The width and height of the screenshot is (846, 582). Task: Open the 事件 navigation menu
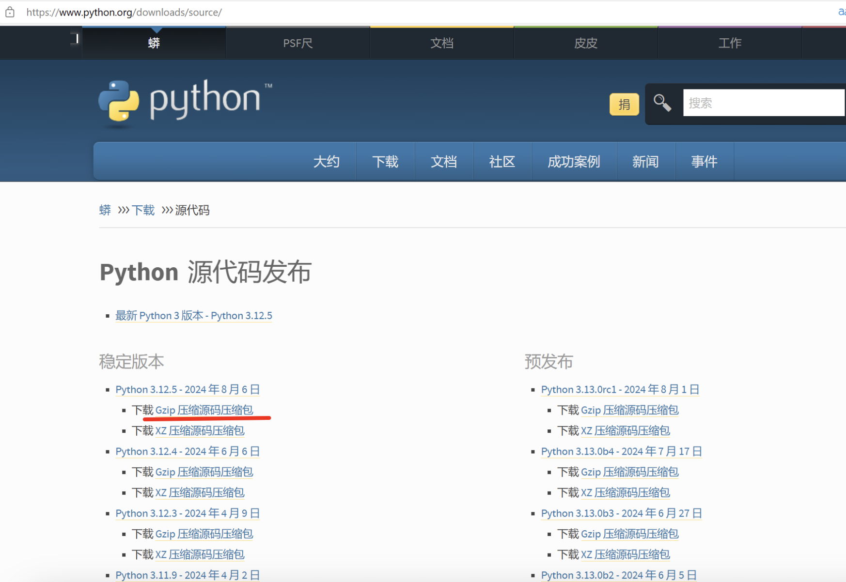[705, 161]
